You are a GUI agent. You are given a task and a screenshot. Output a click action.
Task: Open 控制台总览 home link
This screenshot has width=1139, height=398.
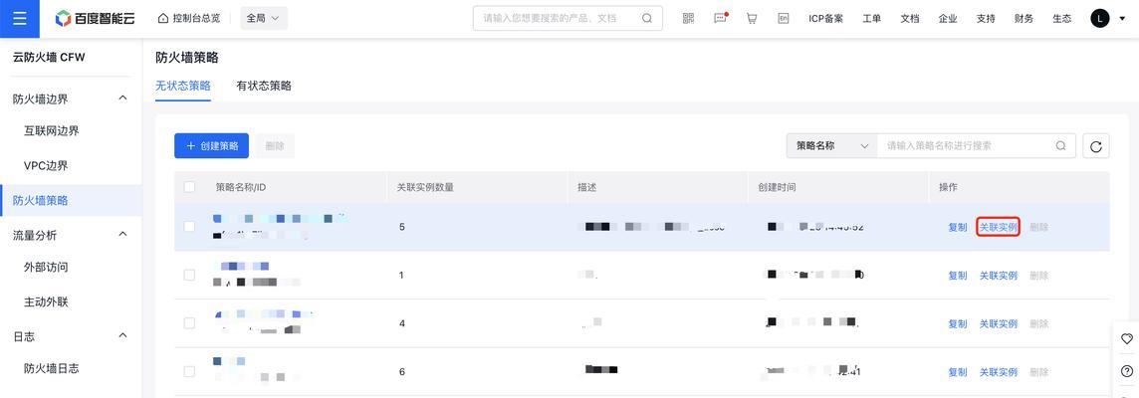pos(189,19)
